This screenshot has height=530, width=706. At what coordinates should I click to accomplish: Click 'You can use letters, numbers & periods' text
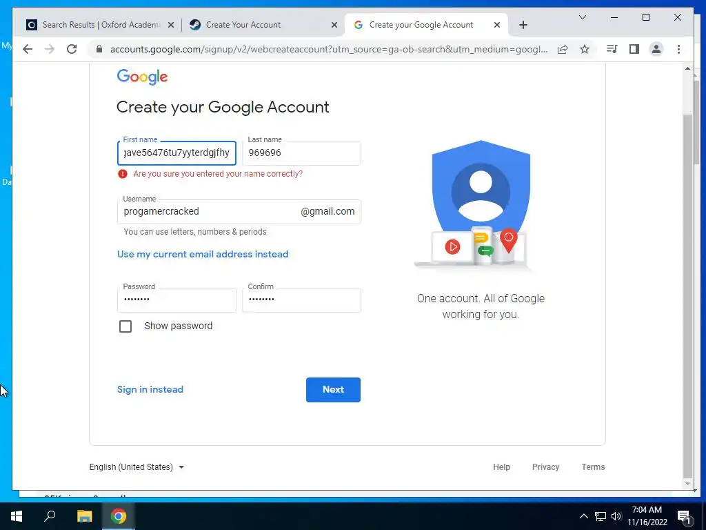[195, 232]
